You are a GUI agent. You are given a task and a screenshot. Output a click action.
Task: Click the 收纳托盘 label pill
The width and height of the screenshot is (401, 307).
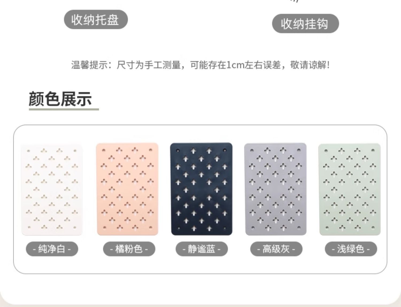(x=96, y=20)
